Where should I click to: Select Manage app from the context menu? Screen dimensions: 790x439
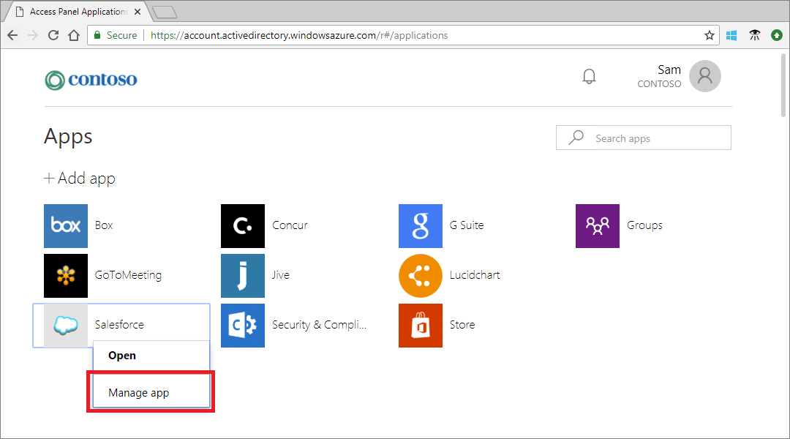[x=139, y=393]
